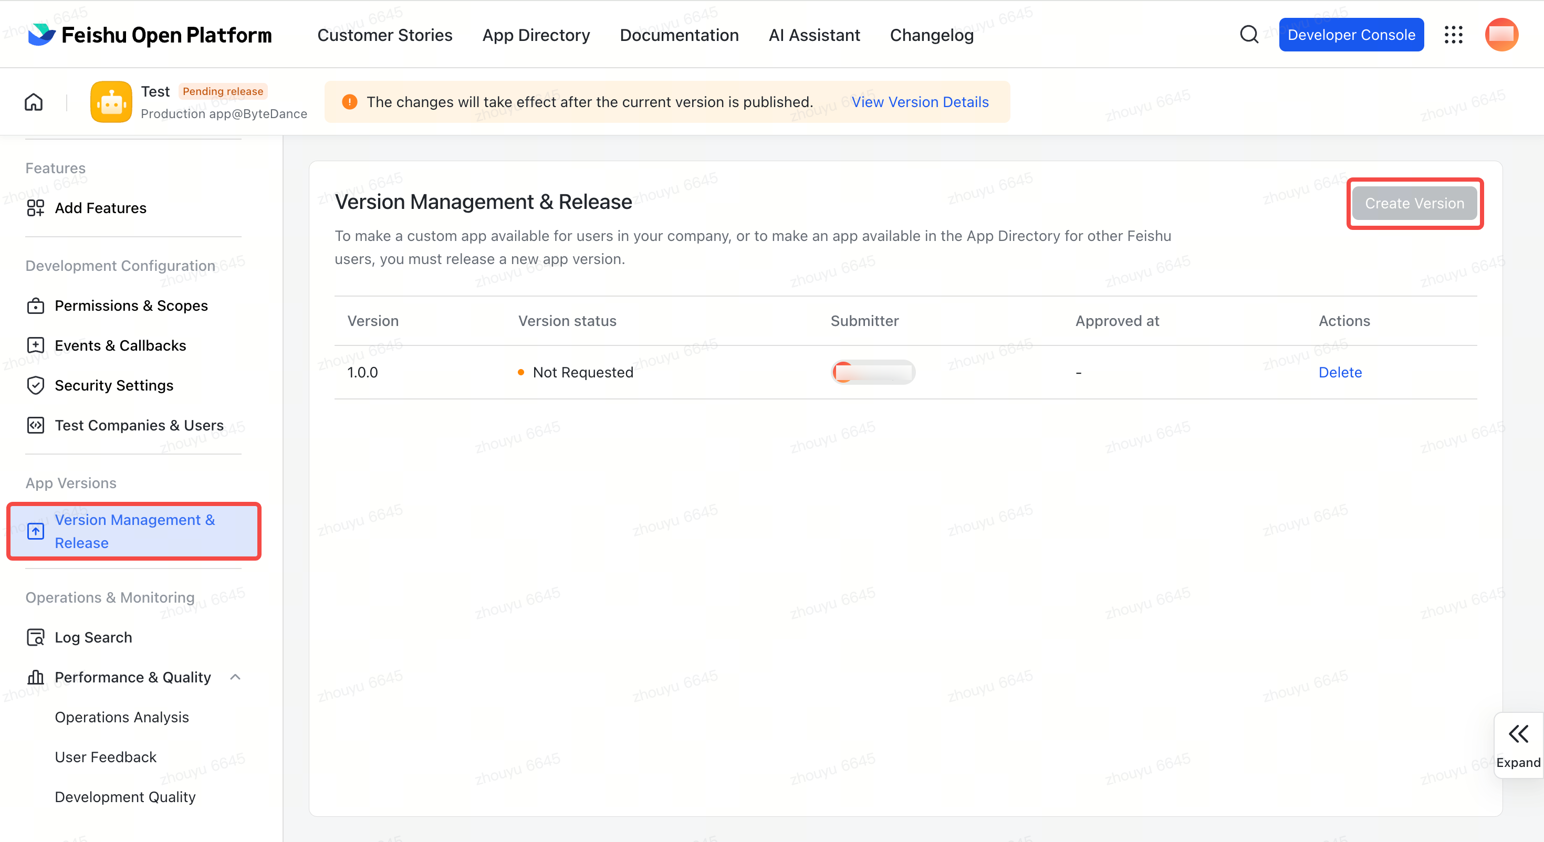1544x842 pixels.
Task: Open the Developer Console
Action: [1352, 35]
